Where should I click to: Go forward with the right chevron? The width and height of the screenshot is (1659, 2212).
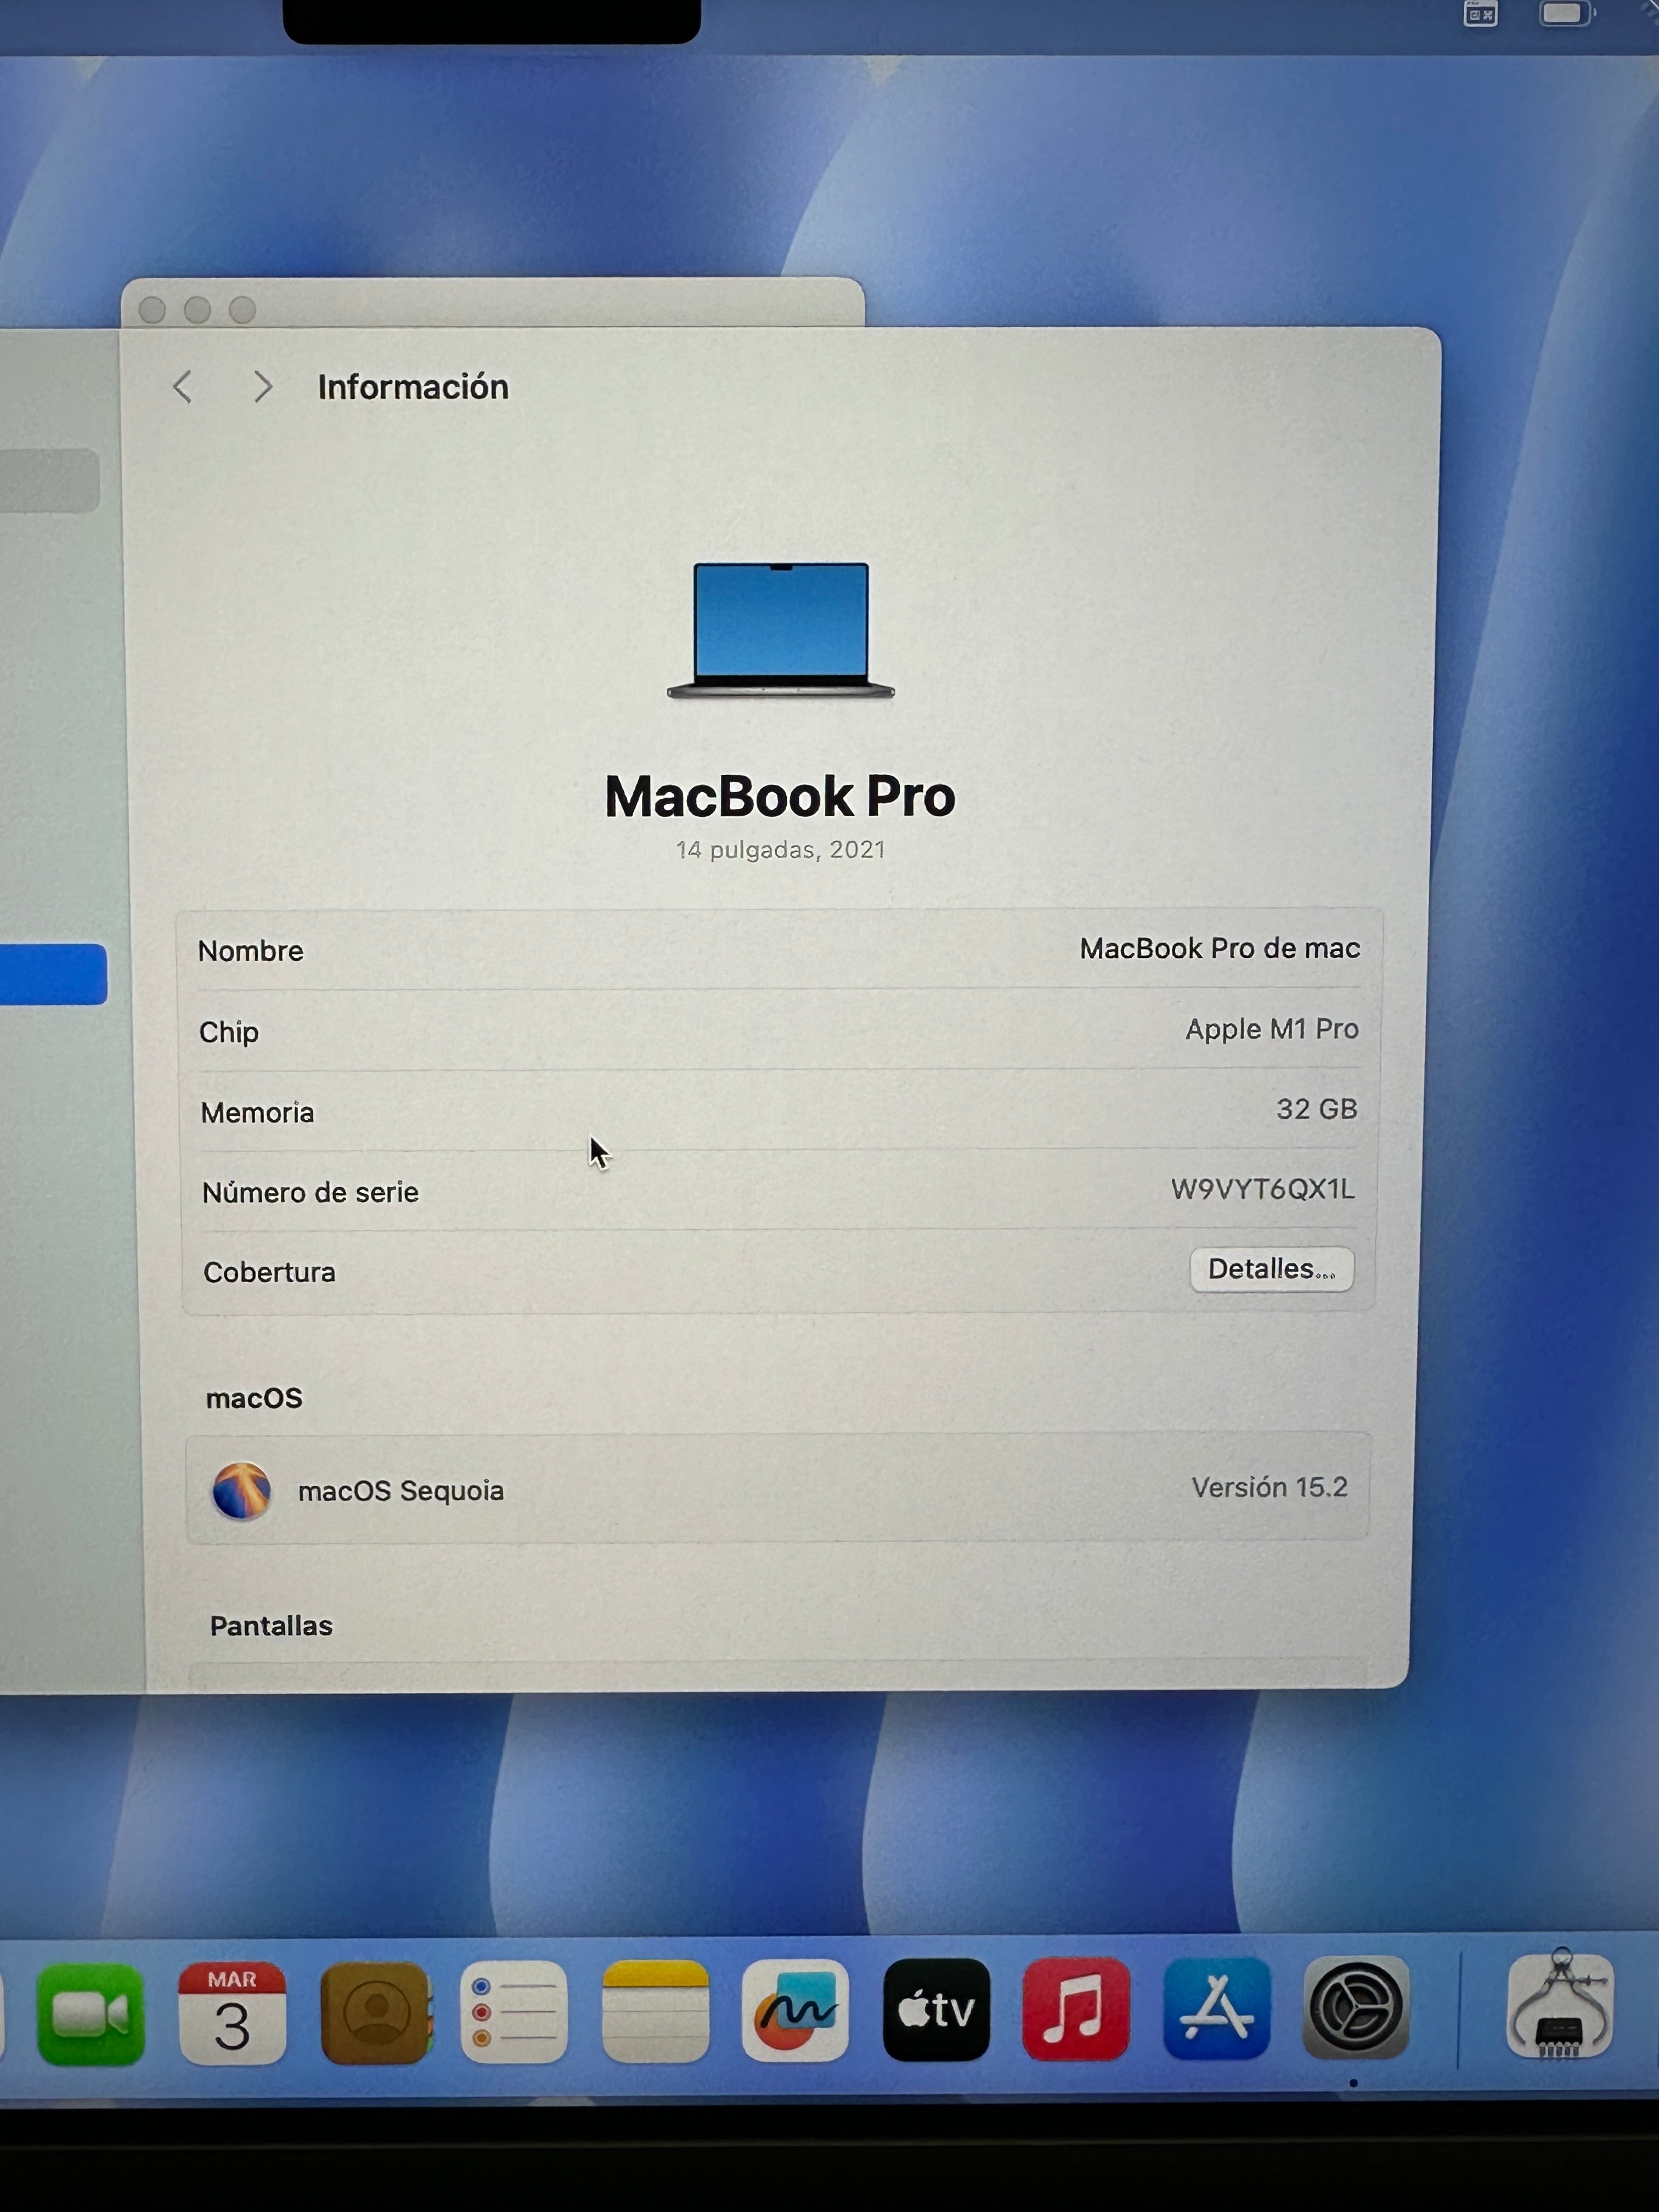pyautogui.click(x=262, y=387)
